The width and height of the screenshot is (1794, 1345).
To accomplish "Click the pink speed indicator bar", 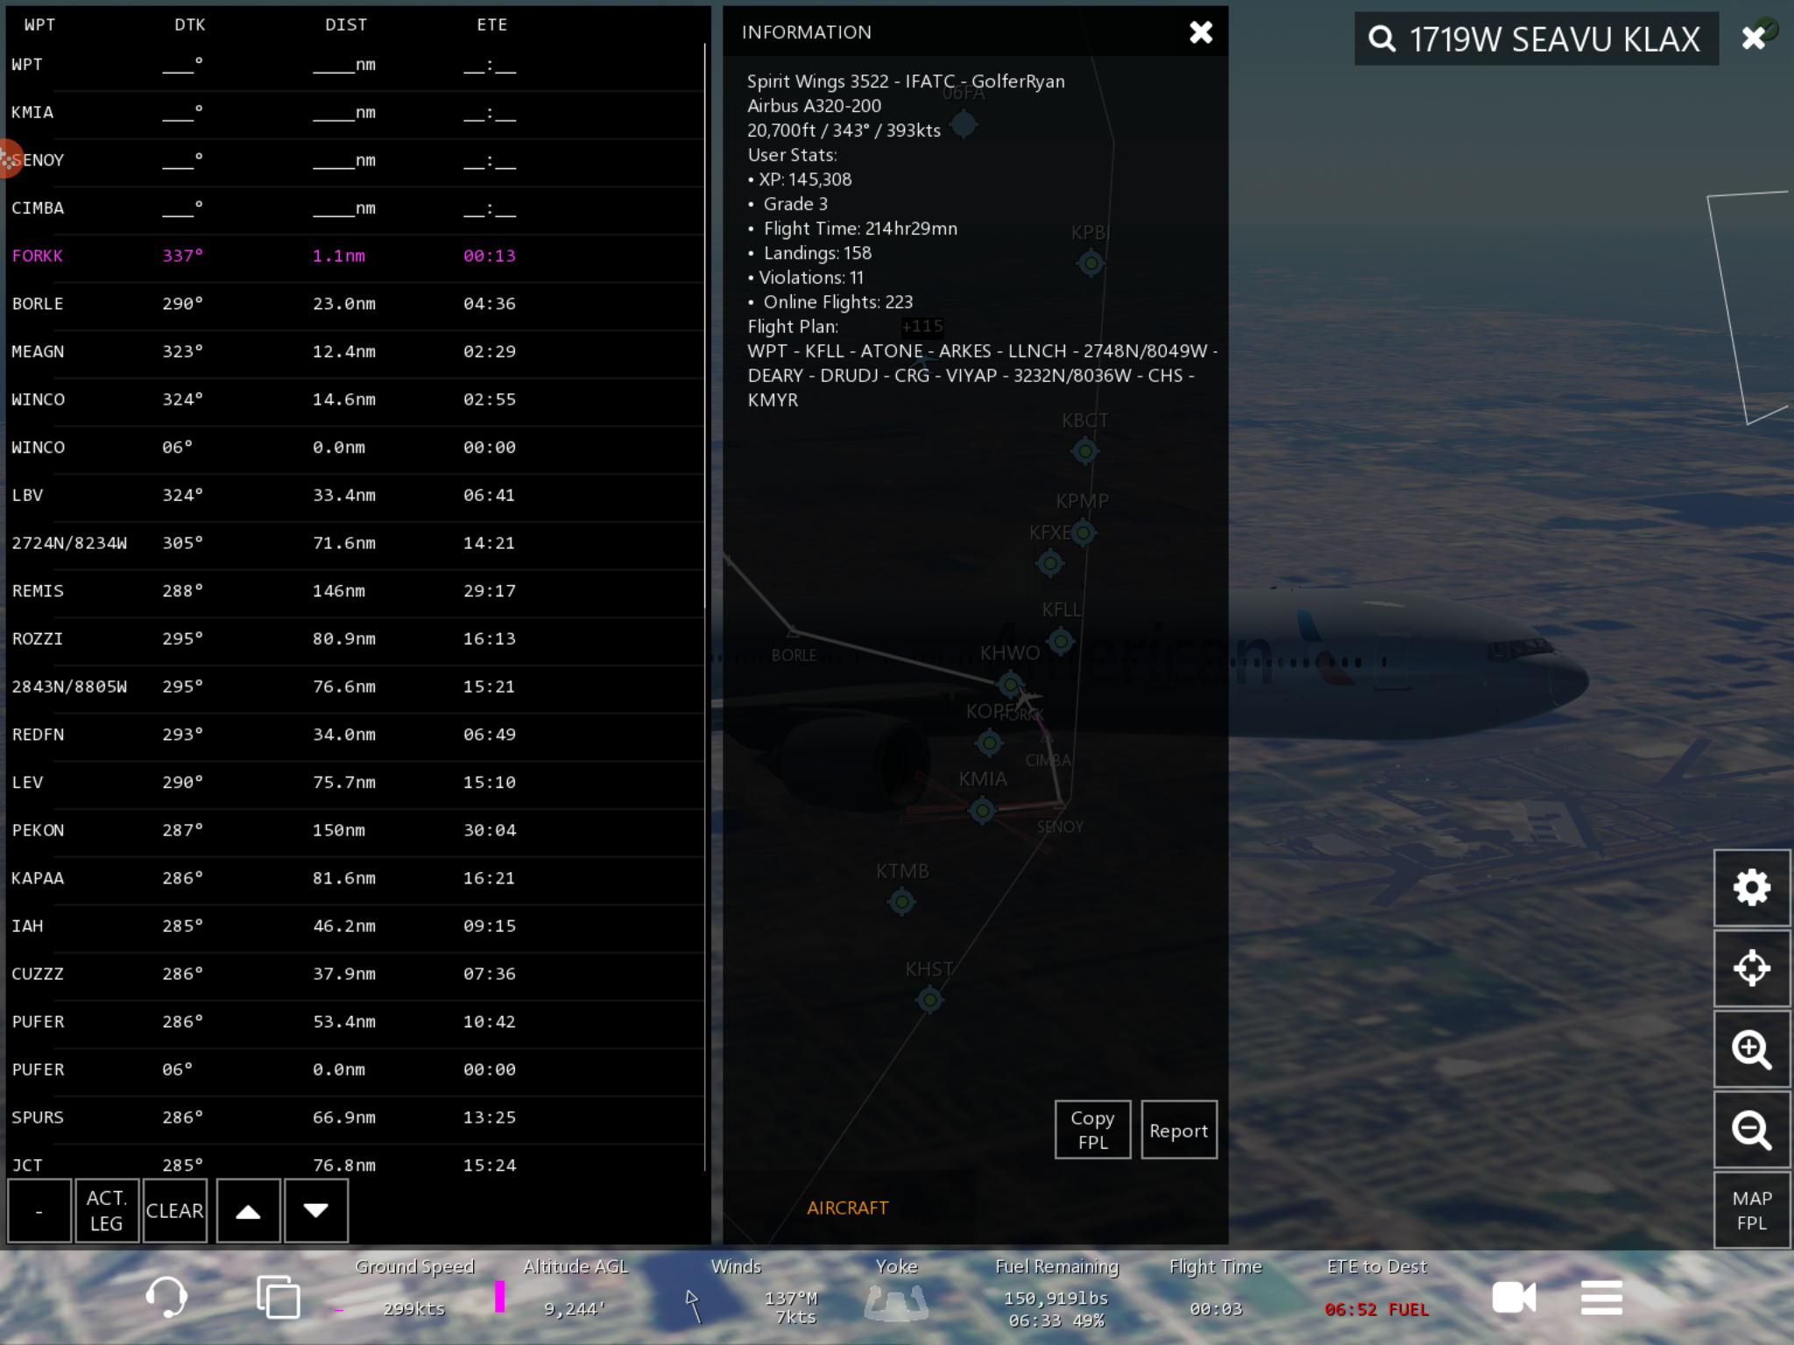I will click(499, 1297).
